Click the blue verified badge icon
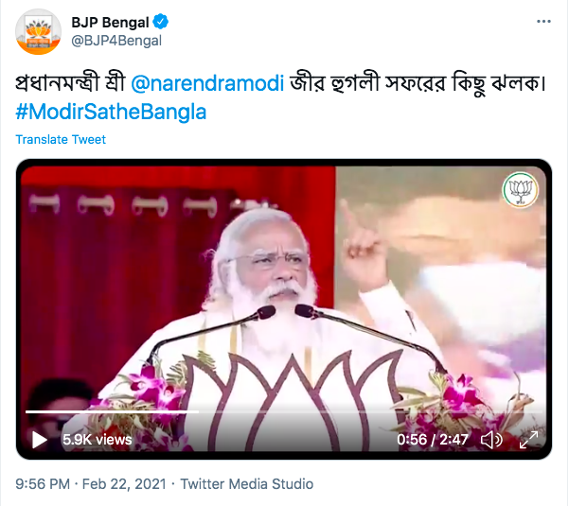 click(x=160, y=22)
